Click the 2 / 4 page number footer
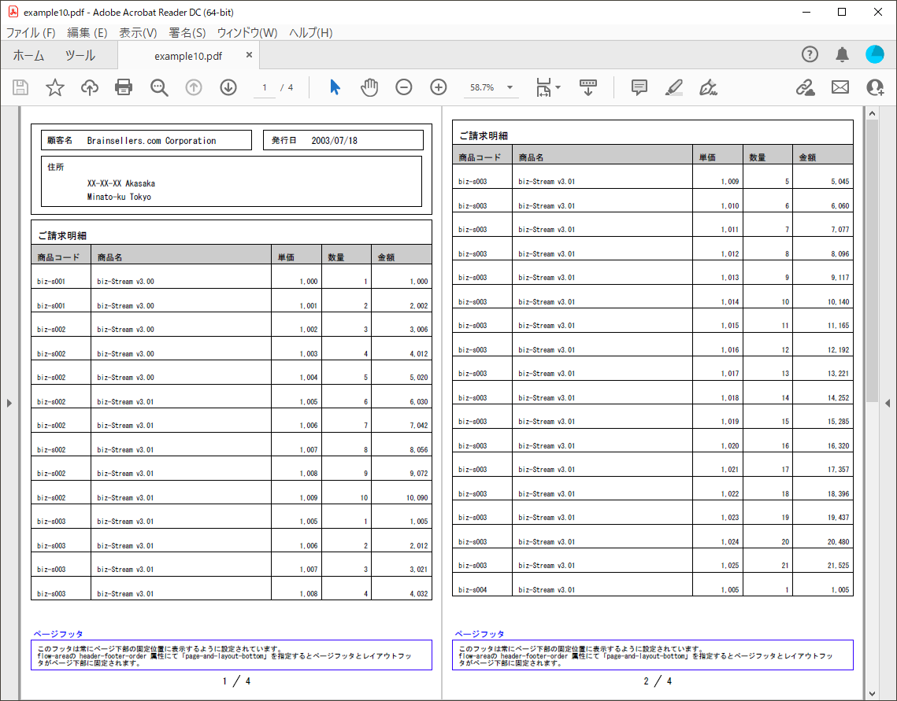This screenshot has height=701, width=897. (658, 681)
